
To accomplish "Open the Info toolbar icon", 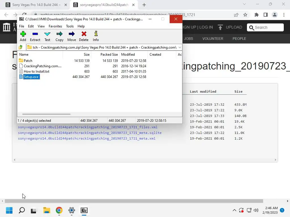I will [x=96, y=36].
